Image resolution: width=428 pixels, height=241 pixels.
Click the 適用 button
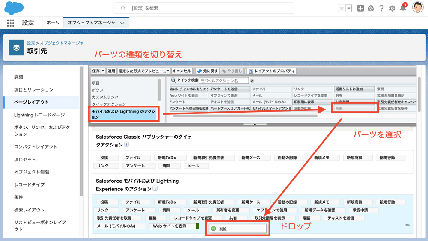[x=111, y=71]
